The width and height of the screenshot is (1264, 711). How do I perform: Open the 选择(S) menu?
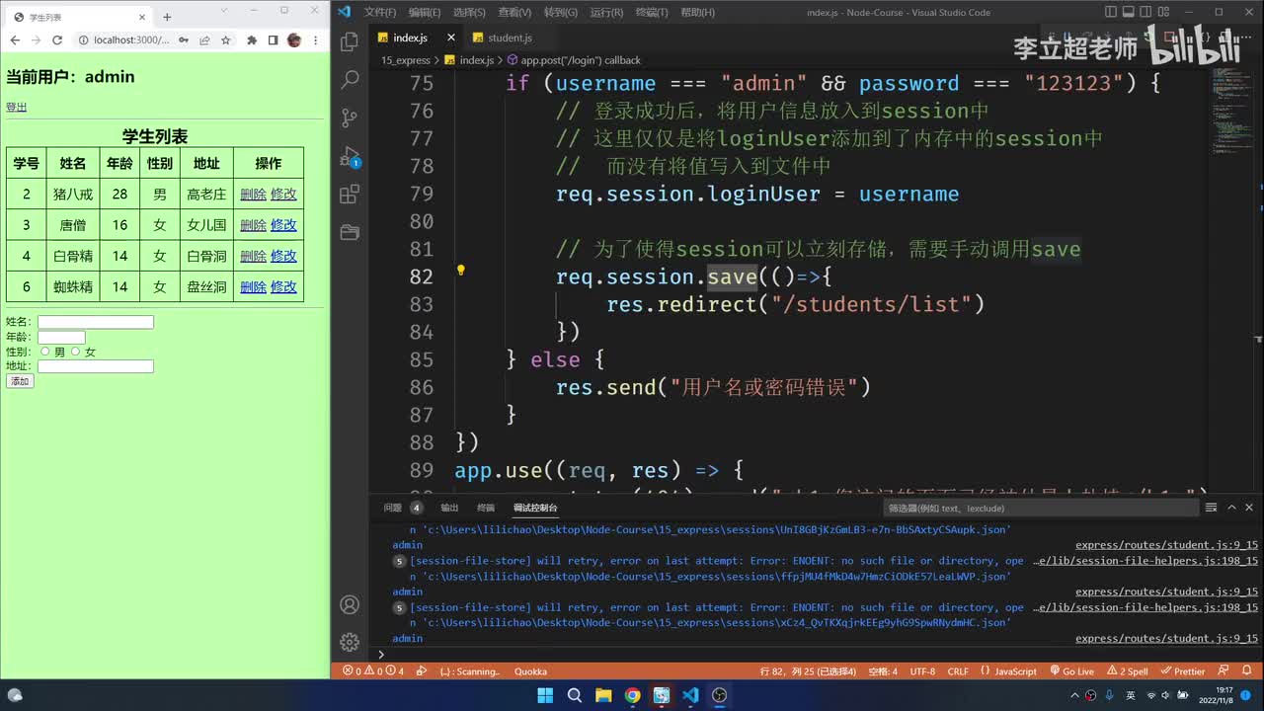click(x=469, y=12)
